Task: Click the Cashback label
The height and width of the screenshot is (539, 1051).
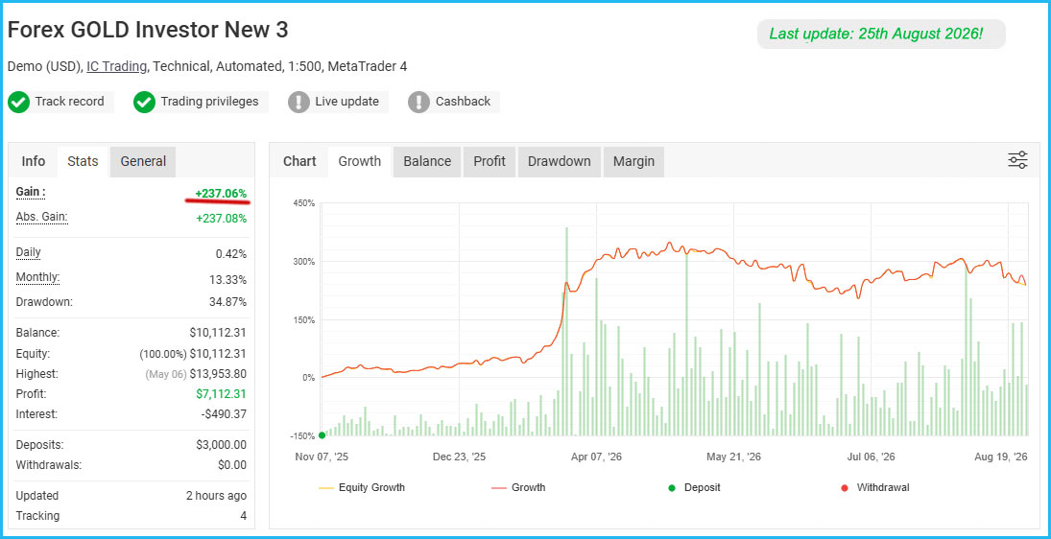Action: point(463,102)
